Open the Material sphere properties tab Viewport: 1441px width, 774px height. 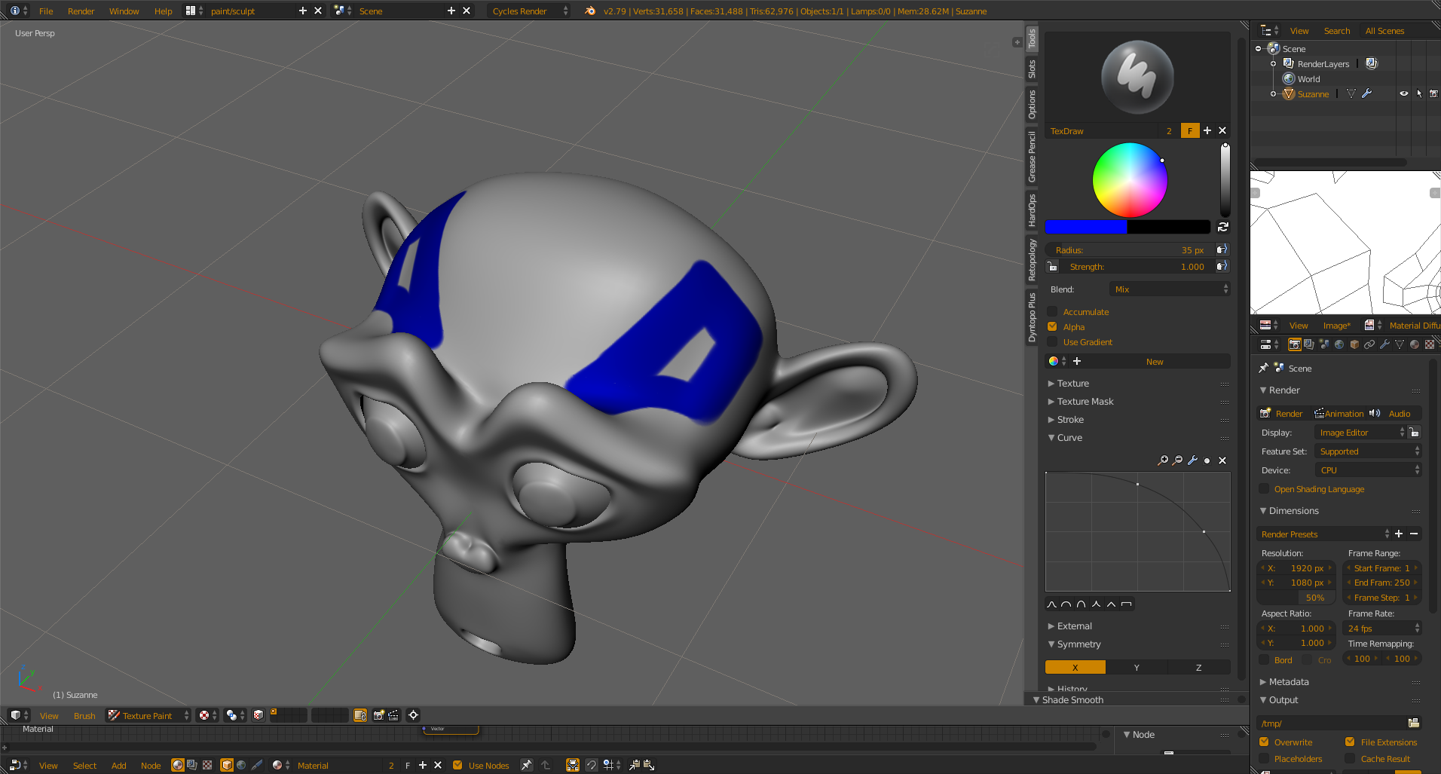pyautogui.click(x=1415, y=344)
